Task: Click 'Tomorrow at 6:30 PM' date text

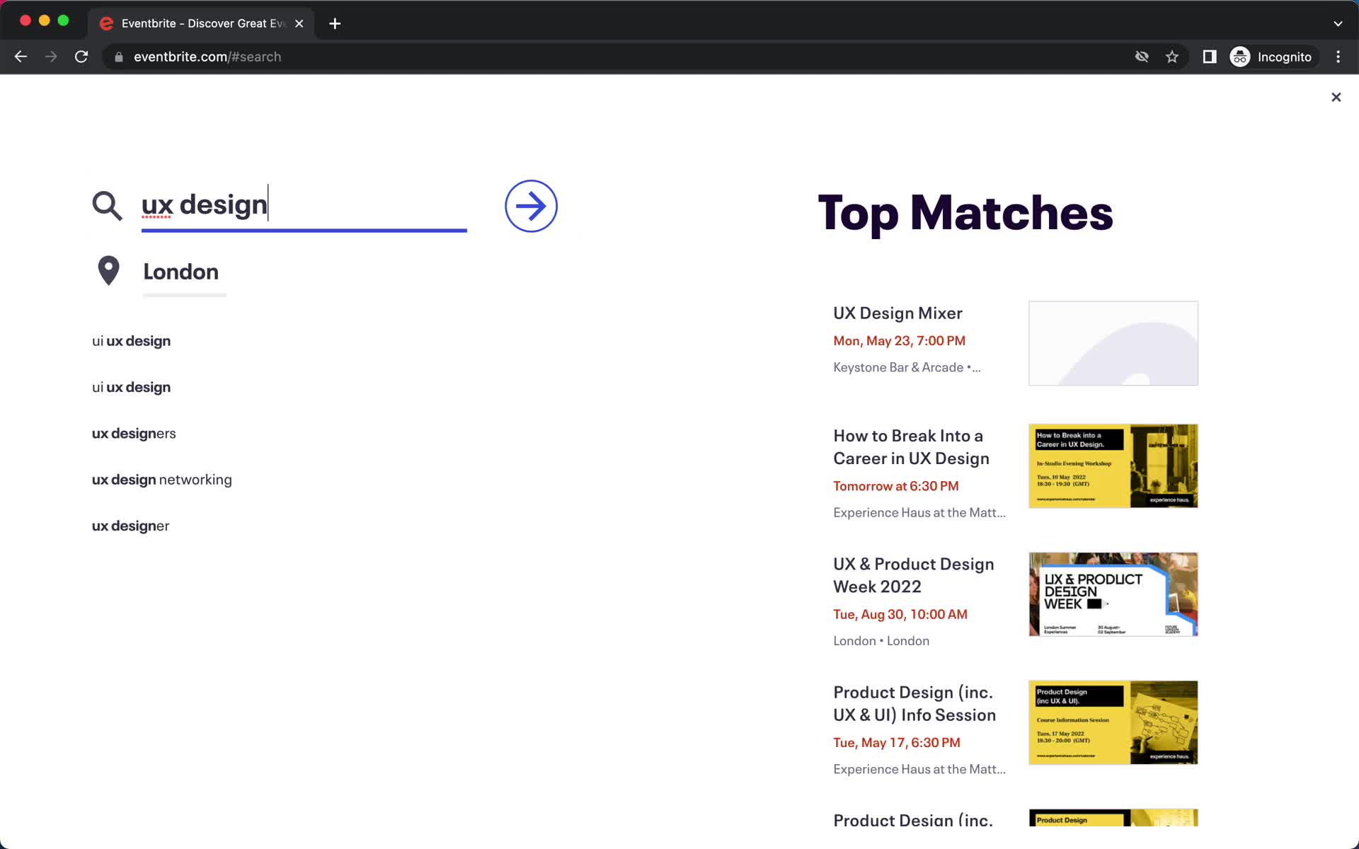Action: pos(895,486)
